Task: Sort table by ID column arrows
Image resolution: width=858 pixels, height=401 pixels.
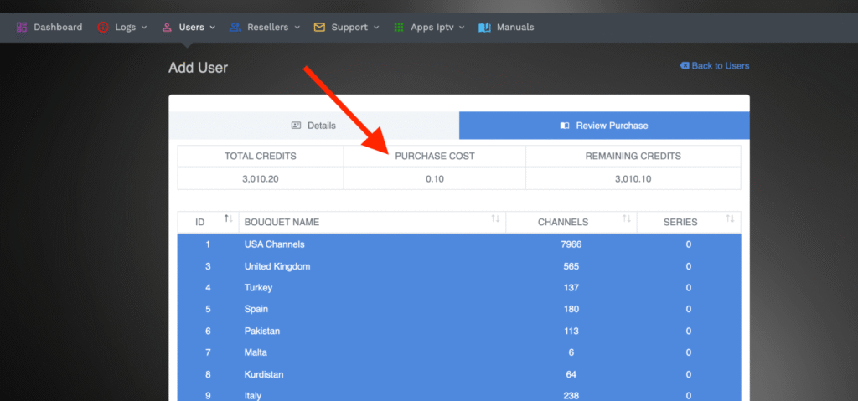Action: tap(229, 218)
